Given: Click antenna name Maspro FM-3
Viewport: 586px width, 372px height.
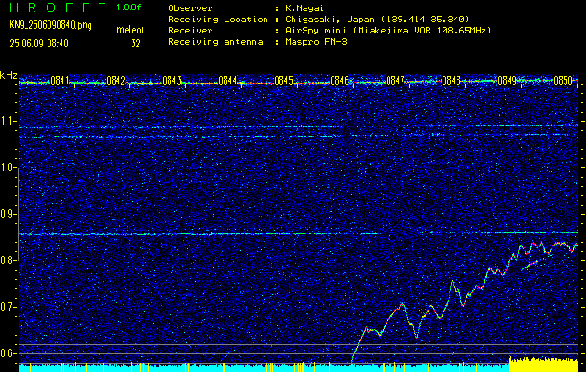Looking at the screenshot, I should point(316,42).
